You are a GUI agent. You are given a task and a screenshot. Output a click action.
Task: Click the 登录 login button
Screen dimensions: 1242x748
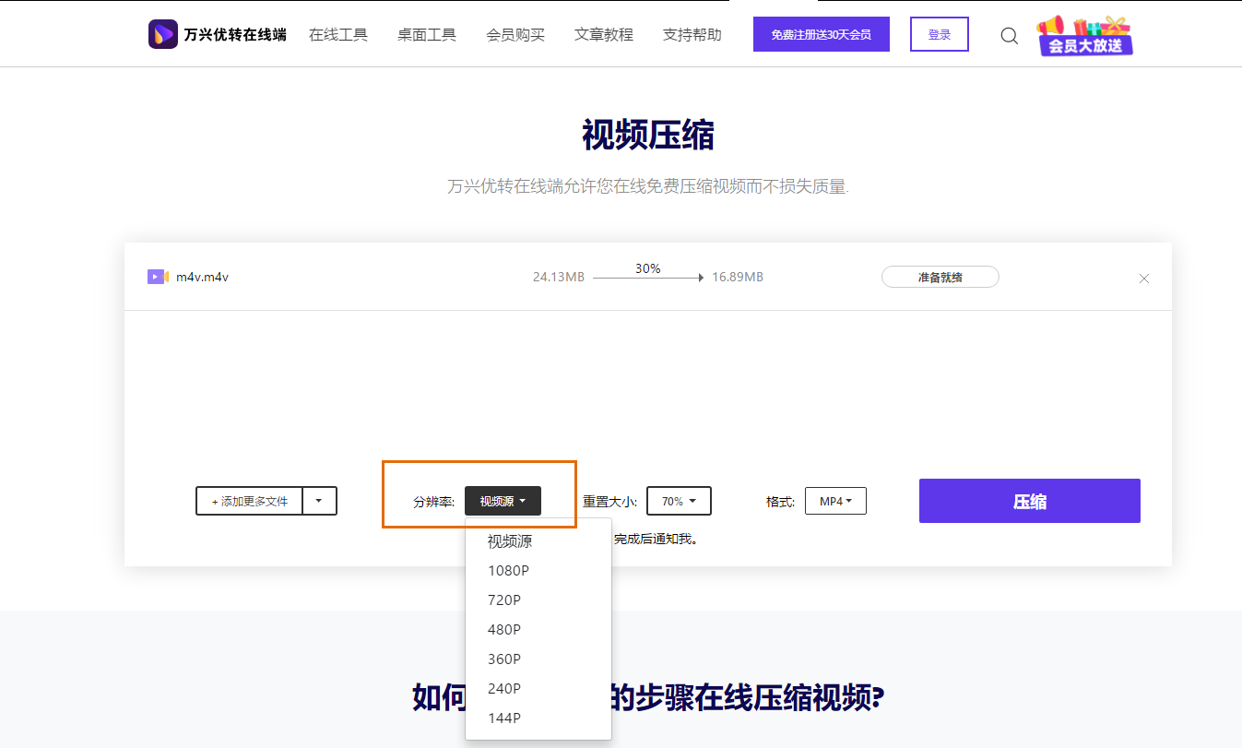click(x=939, y=34)
